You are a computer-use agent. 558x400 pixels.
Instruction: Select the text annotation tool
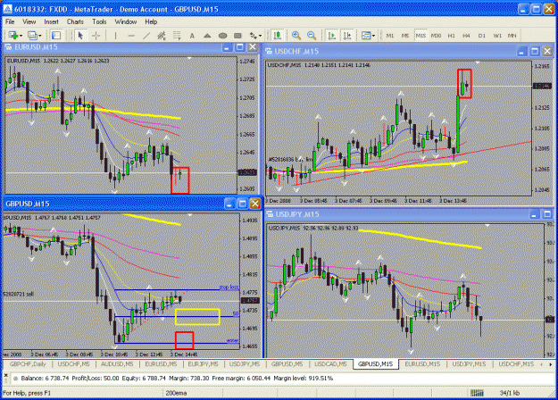[x=192, y=35]
